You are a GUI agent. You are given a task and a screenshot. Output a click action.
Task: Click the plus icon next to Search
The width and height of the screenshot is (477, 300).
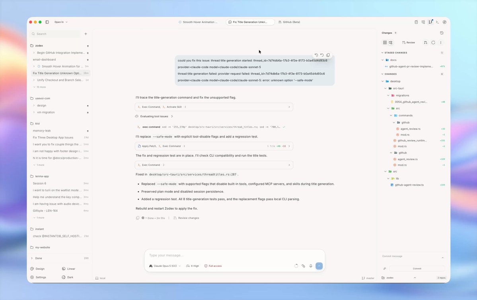[x=86, y=34]
